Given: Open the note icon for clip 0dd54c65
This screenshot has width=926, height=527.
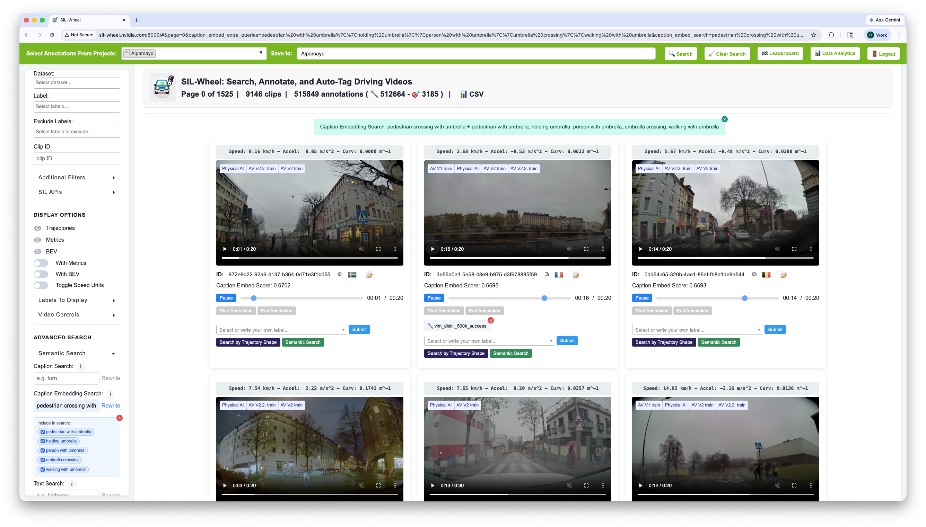Looking at the screenshot, I should (x=784, y=275).
